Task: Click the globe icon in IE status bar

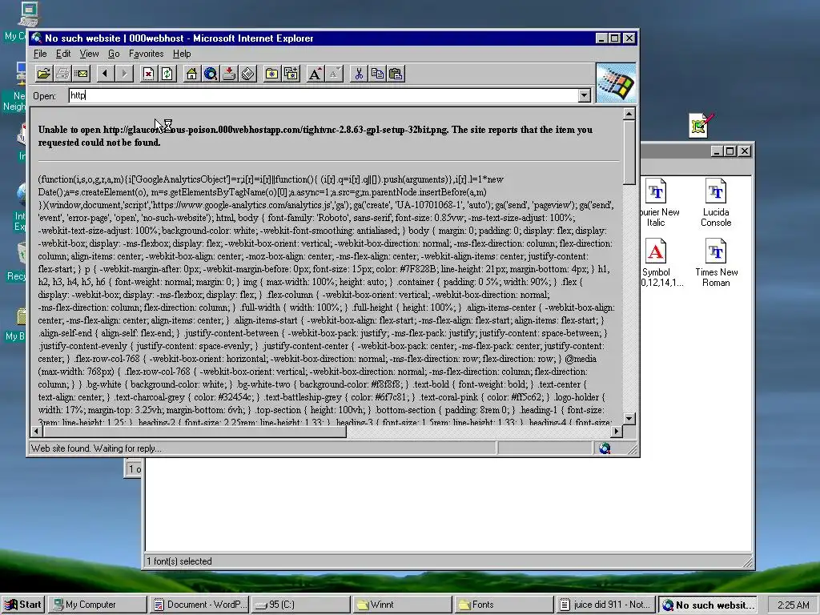Action: (x=605, y=448)
